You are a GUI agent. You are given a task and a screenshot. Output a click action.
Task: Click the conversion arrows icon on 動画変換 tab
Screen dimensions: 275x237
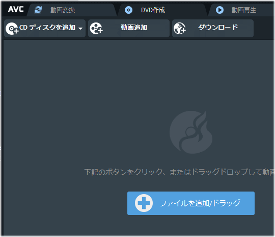click(x=38, y=10)
